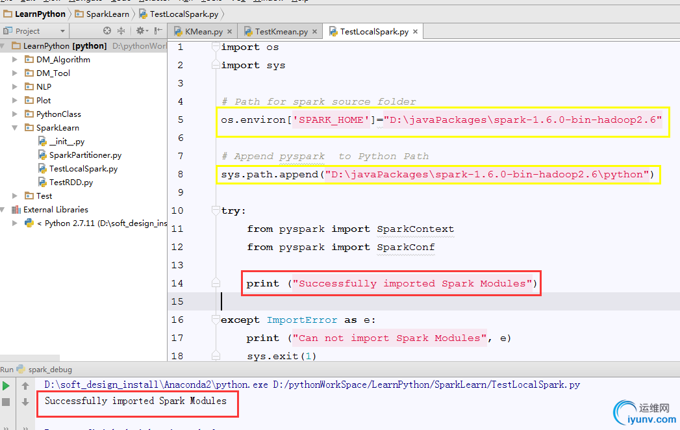Click the python.exe command line in console

312,385
